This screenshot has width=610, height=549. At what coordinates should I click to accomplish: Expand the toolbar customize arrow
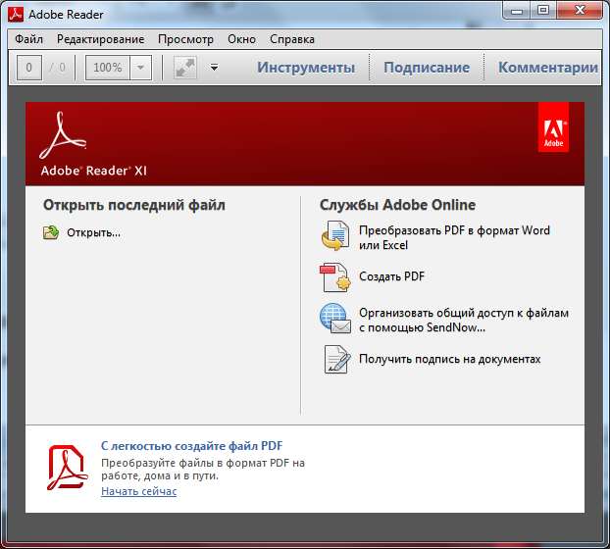(x=215, y=68)
